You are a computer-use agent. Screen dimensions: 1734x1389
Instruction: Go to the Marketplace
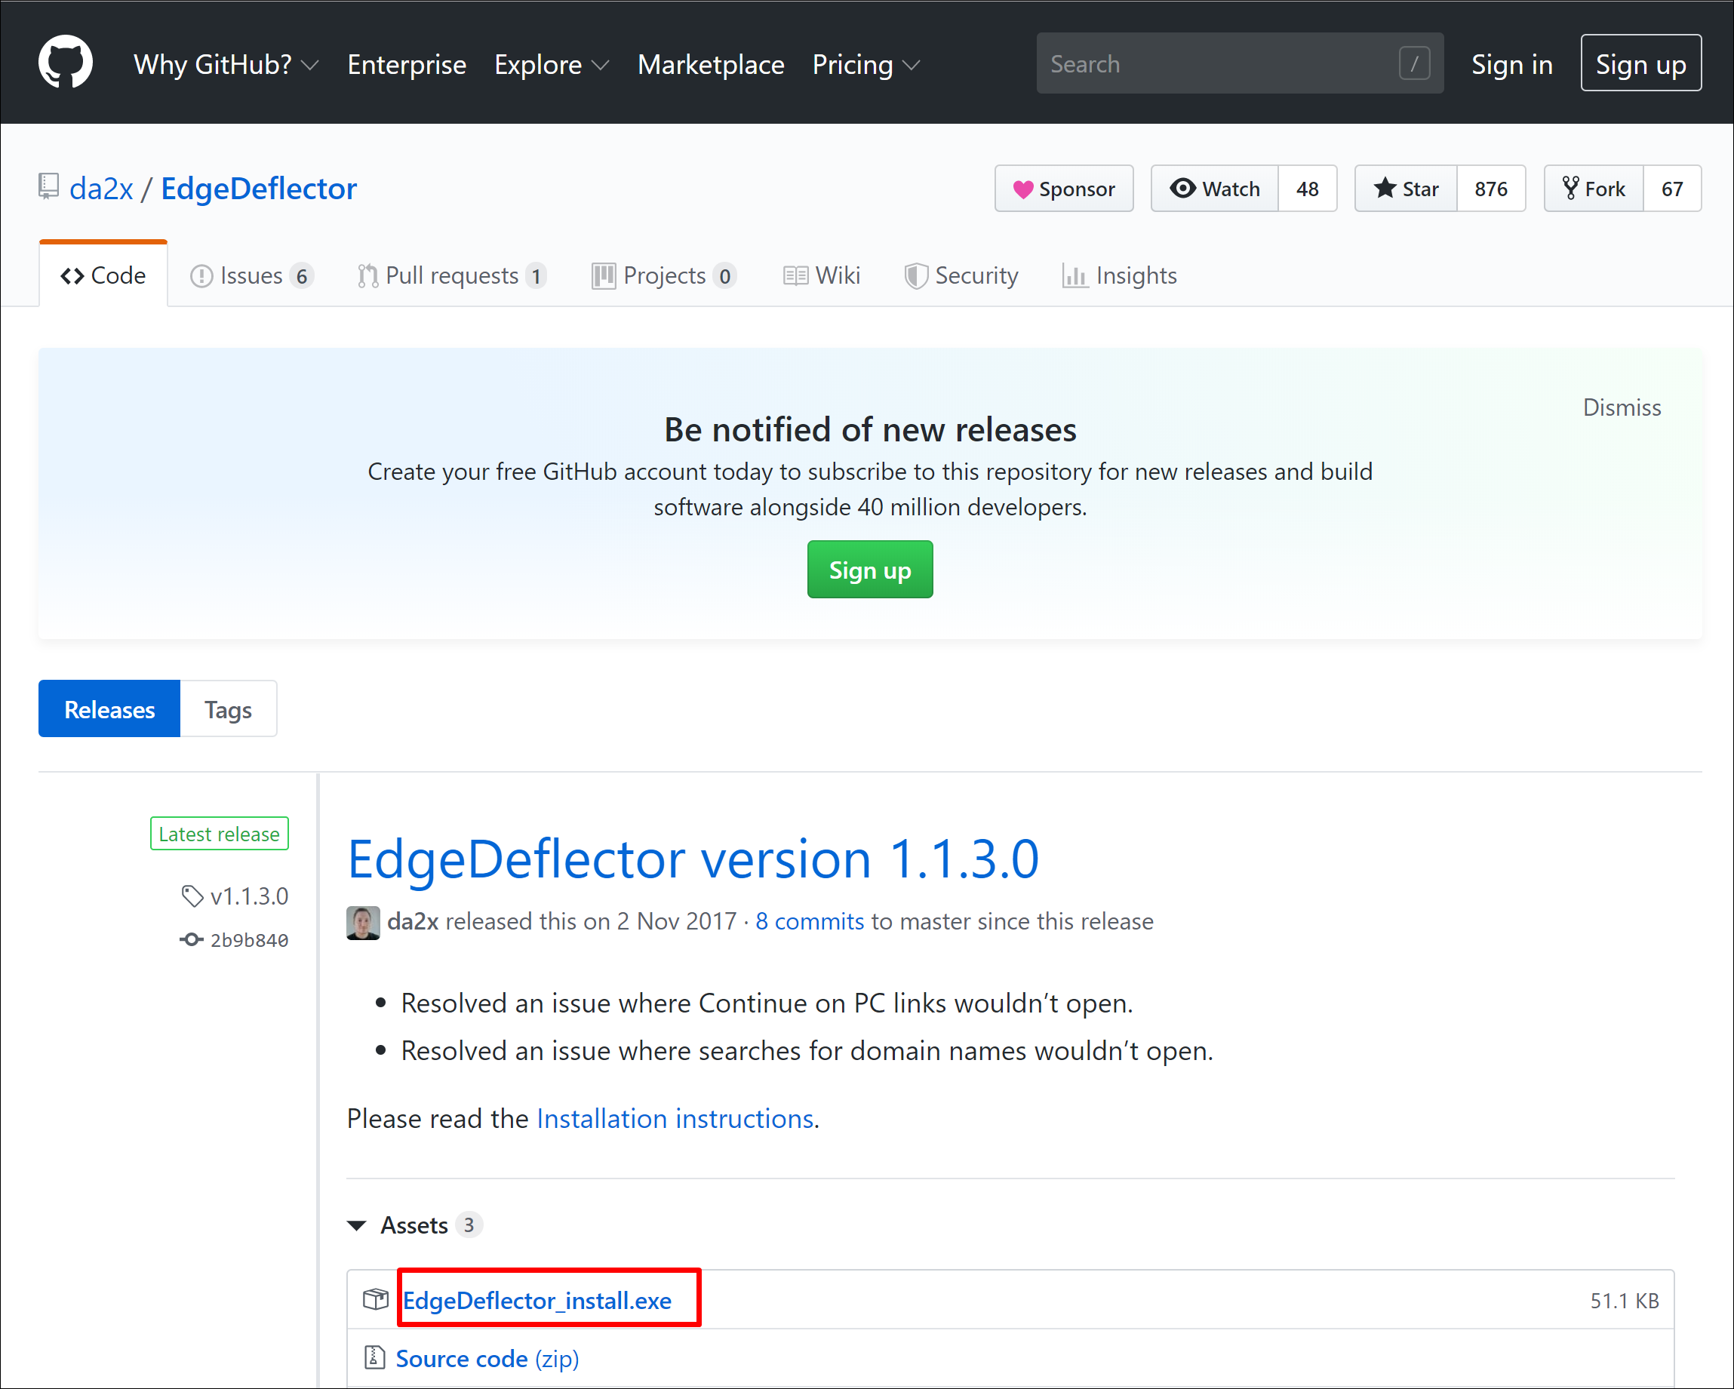[x=711, y=64]
